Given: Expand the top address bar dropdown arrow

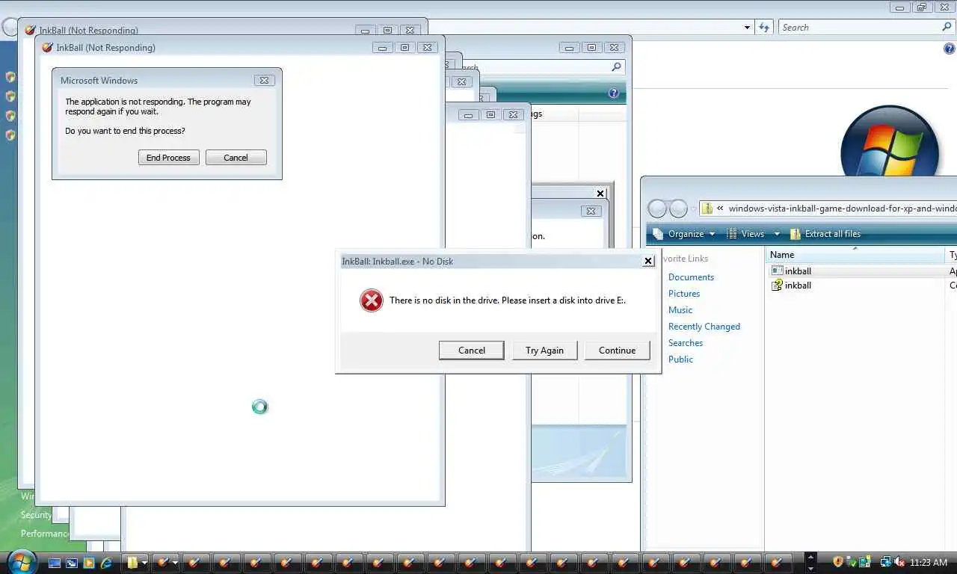Looking at the screenshot, I should (747, 28).
